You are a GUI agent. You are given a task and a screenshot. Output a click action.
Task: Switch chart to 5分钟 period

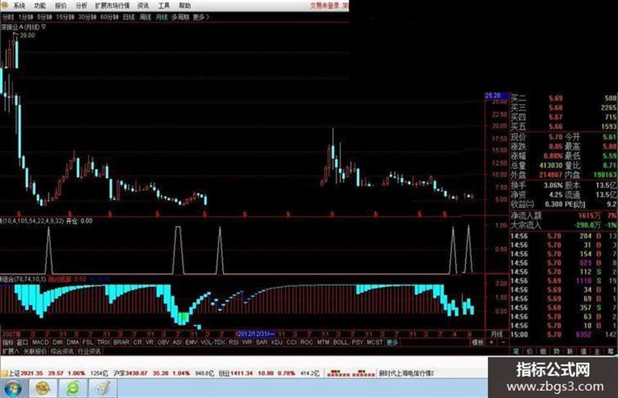coord(44,17)
